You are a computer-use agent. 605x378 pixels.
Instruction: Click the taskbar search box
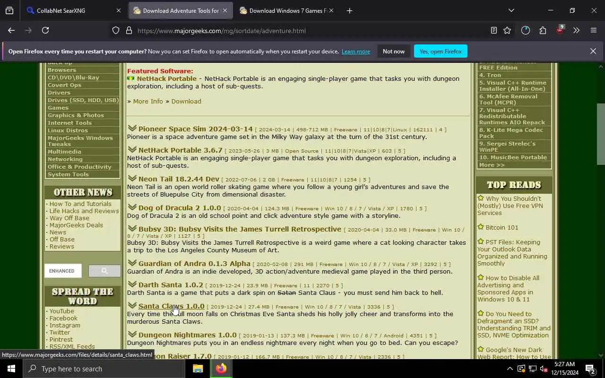point(104,369)
